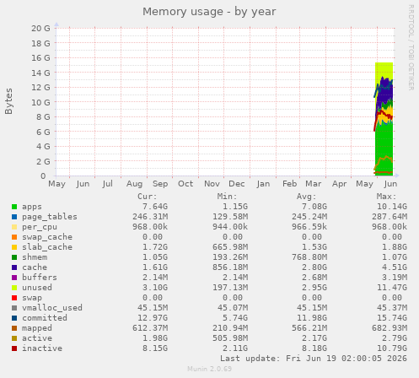Click the 'cache' legend label
Image resolution: width=419 pixels, height=378 pixels.
[35, 267]
